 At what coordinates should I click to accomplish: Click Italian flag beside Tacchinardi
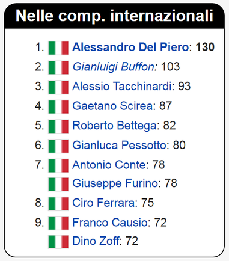coord(58,87)
